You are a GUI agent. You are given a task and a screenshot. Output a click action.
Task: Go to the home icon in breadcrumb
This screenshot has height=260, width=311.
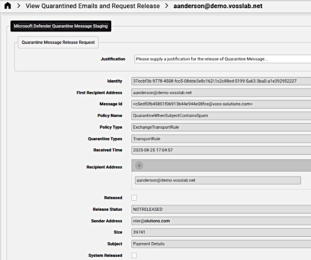[x=8, y=6]
